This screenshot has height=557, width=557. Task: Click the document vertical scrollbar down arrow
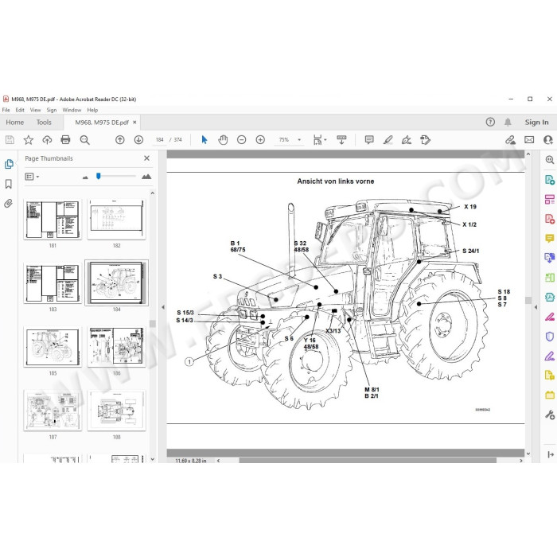(528, 454)
